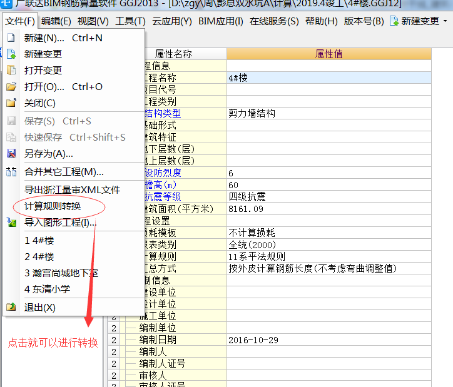Open the 帮助(H) menu
453x387 pixels.
click(x=321, y=21)
